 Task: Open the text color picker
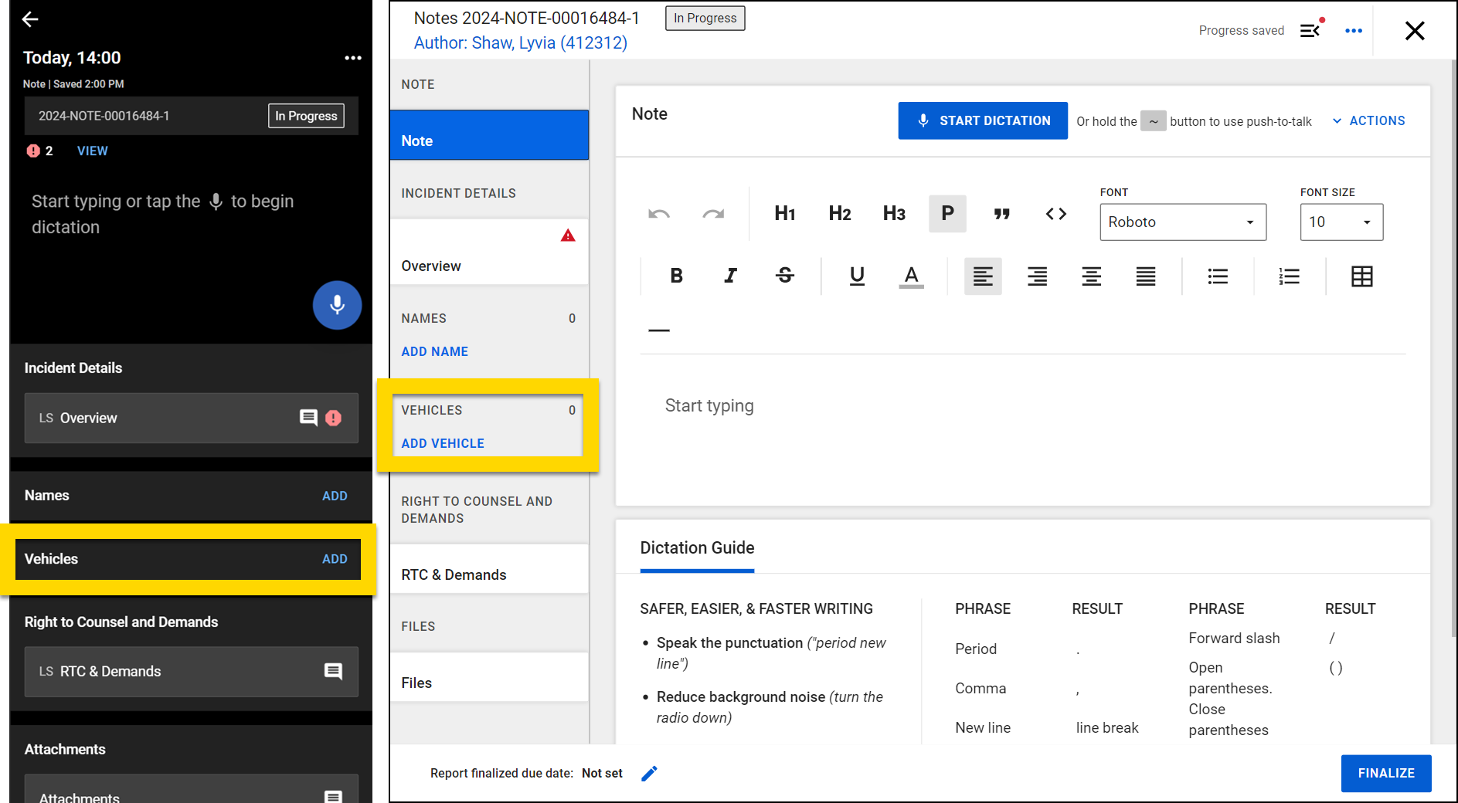[x=911, y=276]
